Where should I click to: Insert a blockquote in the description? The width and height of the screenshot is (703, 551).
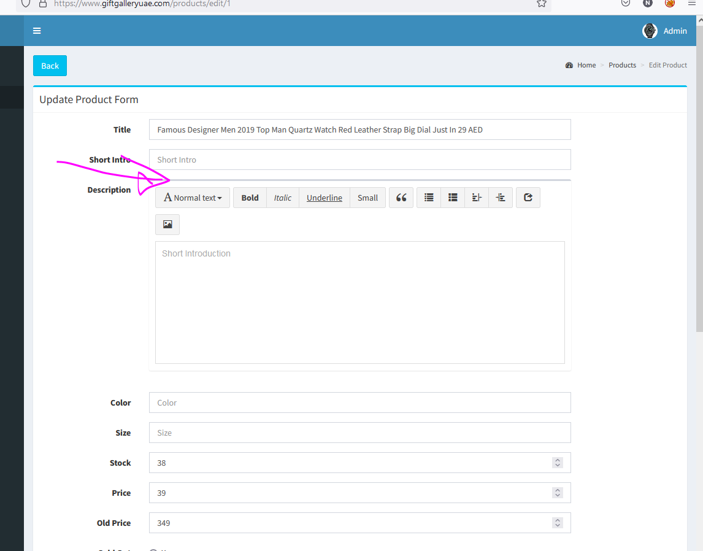401,198
